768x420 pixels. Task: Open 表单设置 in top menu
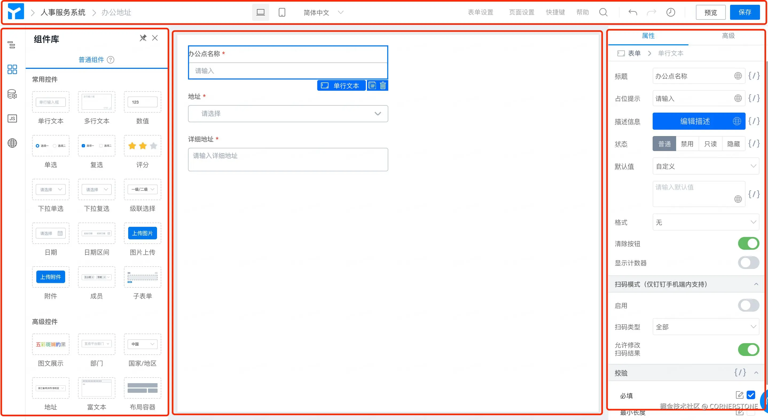pyautogui.click(x=480, y=12)
